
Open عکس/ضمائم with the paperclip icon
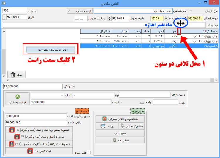click(123, 126)
